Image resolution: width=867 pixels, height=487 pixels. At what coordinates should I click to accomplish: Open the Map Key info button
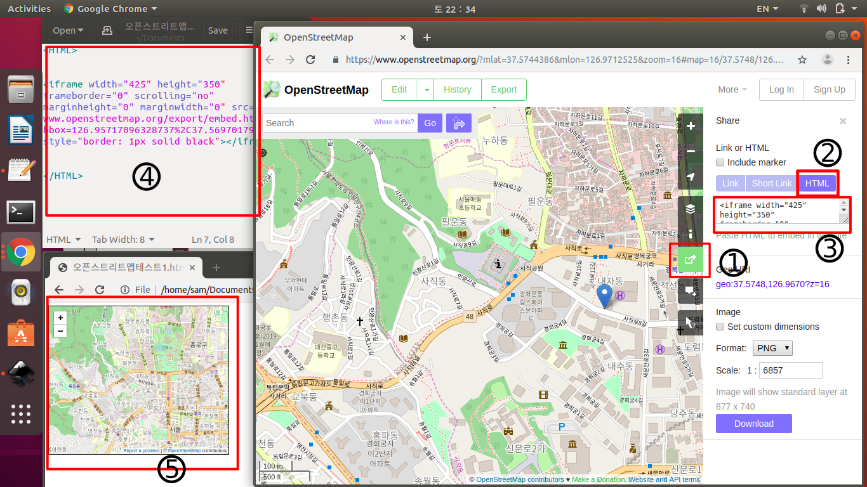point(691,233)
